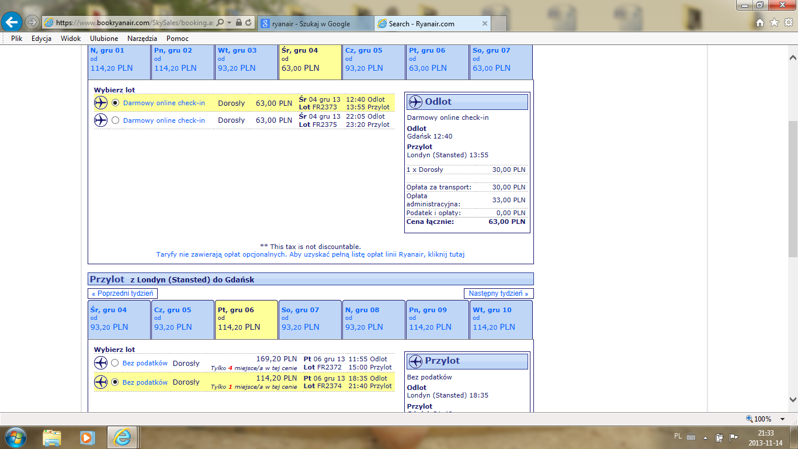Click the vertical scrollbar up arrow

793,58
